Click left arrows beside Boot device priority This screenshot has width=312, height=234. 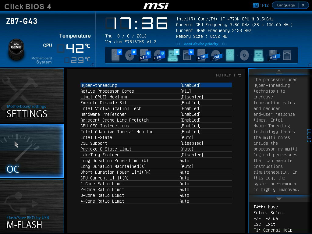(x=178, y=44)
